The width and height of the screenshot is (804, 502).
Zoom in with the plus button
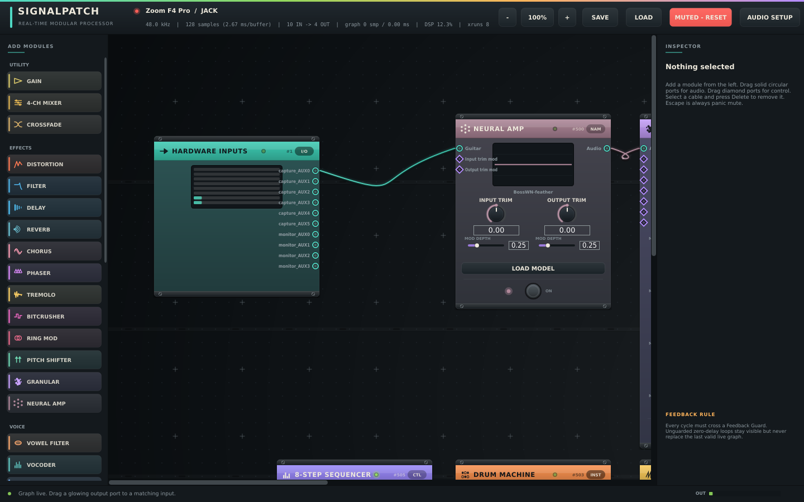point(567,17)
